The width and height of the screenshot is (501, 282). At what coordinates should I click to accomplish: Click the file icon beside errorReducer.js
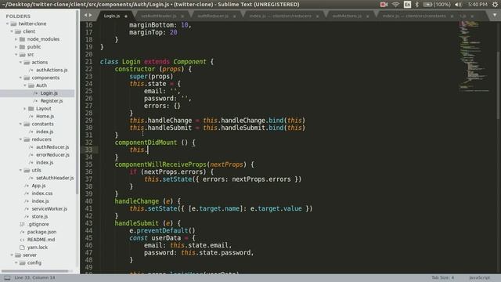31,155
